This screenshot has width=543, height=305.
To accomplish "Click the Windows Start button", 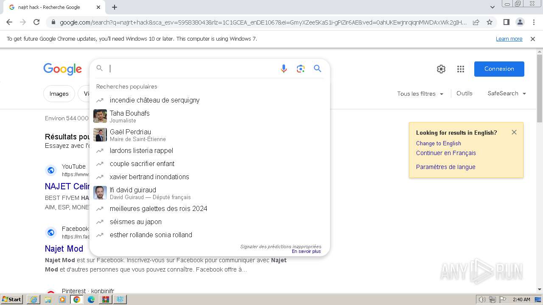I will click(12, 299).
